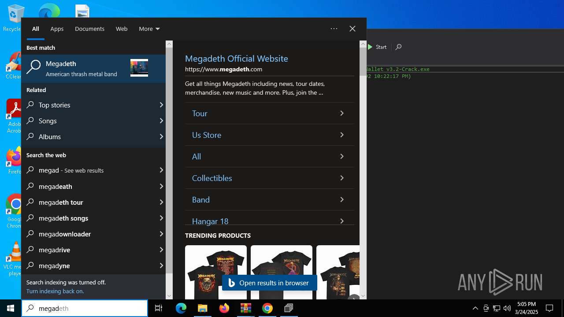The image size is (564, 317).
Task: Click Open results in browser button
Action: click(x=270, y=283)
